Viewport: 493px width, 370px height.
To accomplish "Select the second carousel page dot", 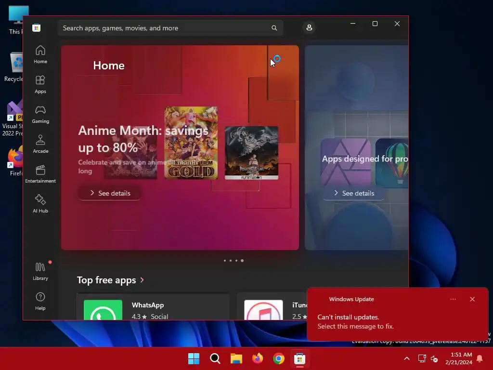I will [231, 261].
